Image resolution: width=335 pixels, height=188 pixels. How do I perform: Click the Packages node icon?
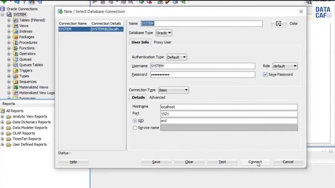click(x=15, y=37)
